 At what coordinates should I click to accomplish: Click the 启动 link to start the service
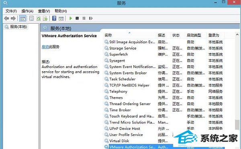(x=45, y=47)
